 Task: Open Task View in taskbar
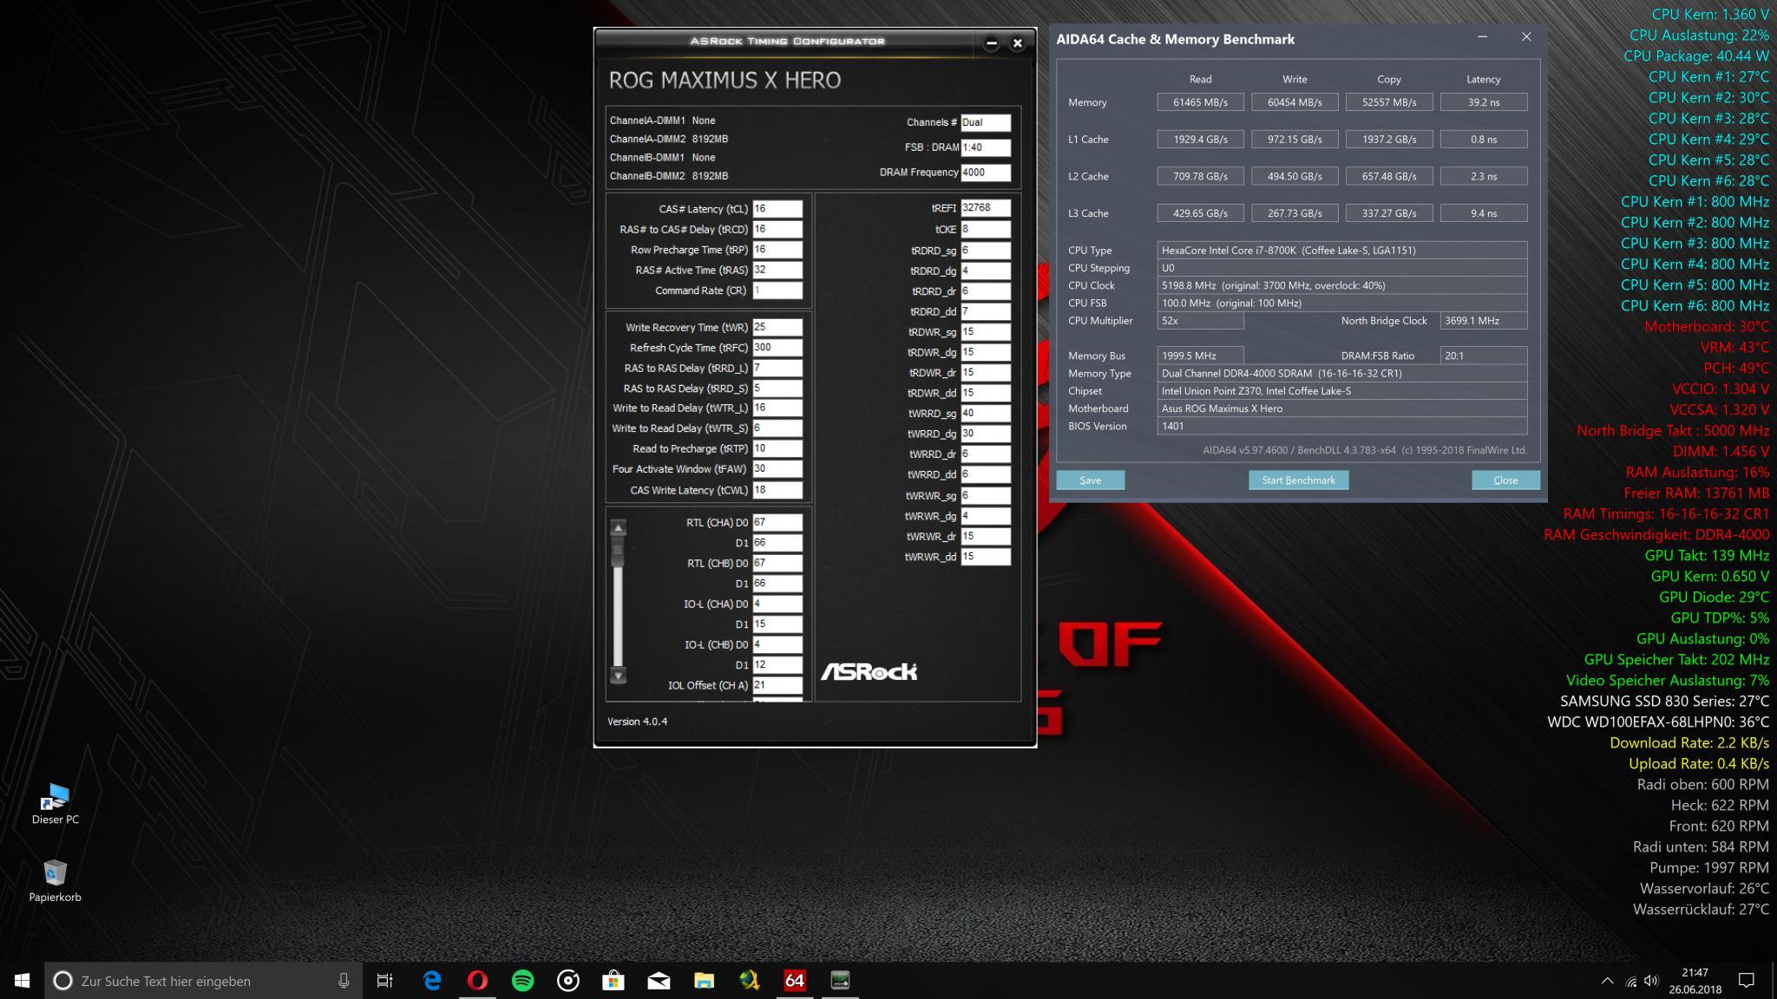pyautogui.click(x=384, y=981)
